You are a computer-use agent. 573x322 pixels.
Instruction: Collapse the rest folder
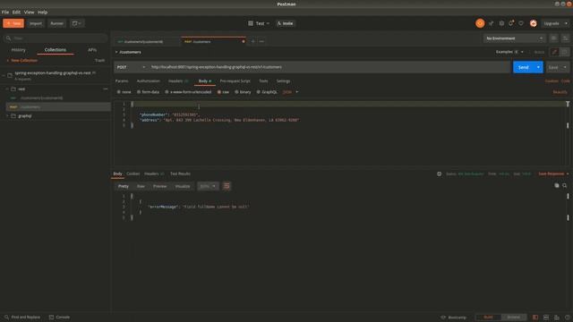point(7,89)
